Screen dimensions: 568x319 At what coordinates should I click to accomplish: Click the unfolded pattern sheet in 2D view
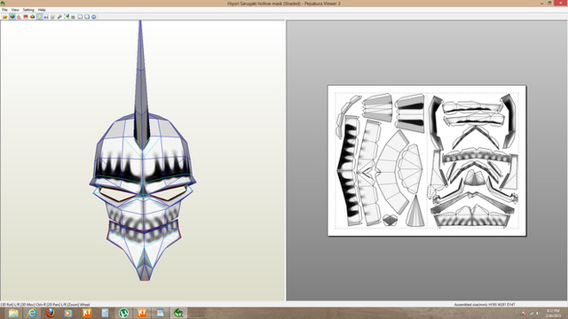[427, 161]
